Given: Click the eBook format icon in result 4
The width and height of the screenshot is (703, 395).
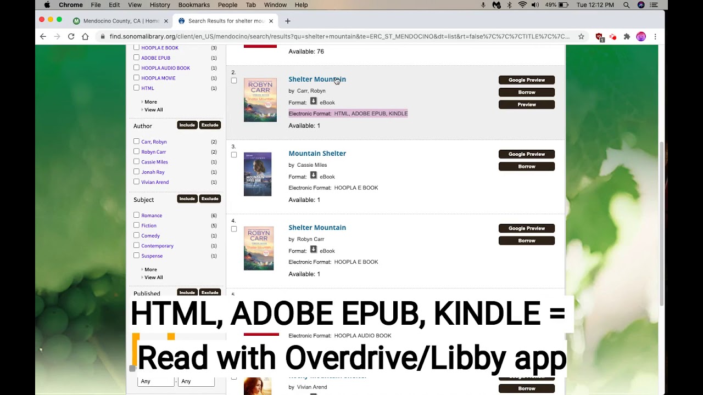Looking at the screenshot, I should point(314,250).
